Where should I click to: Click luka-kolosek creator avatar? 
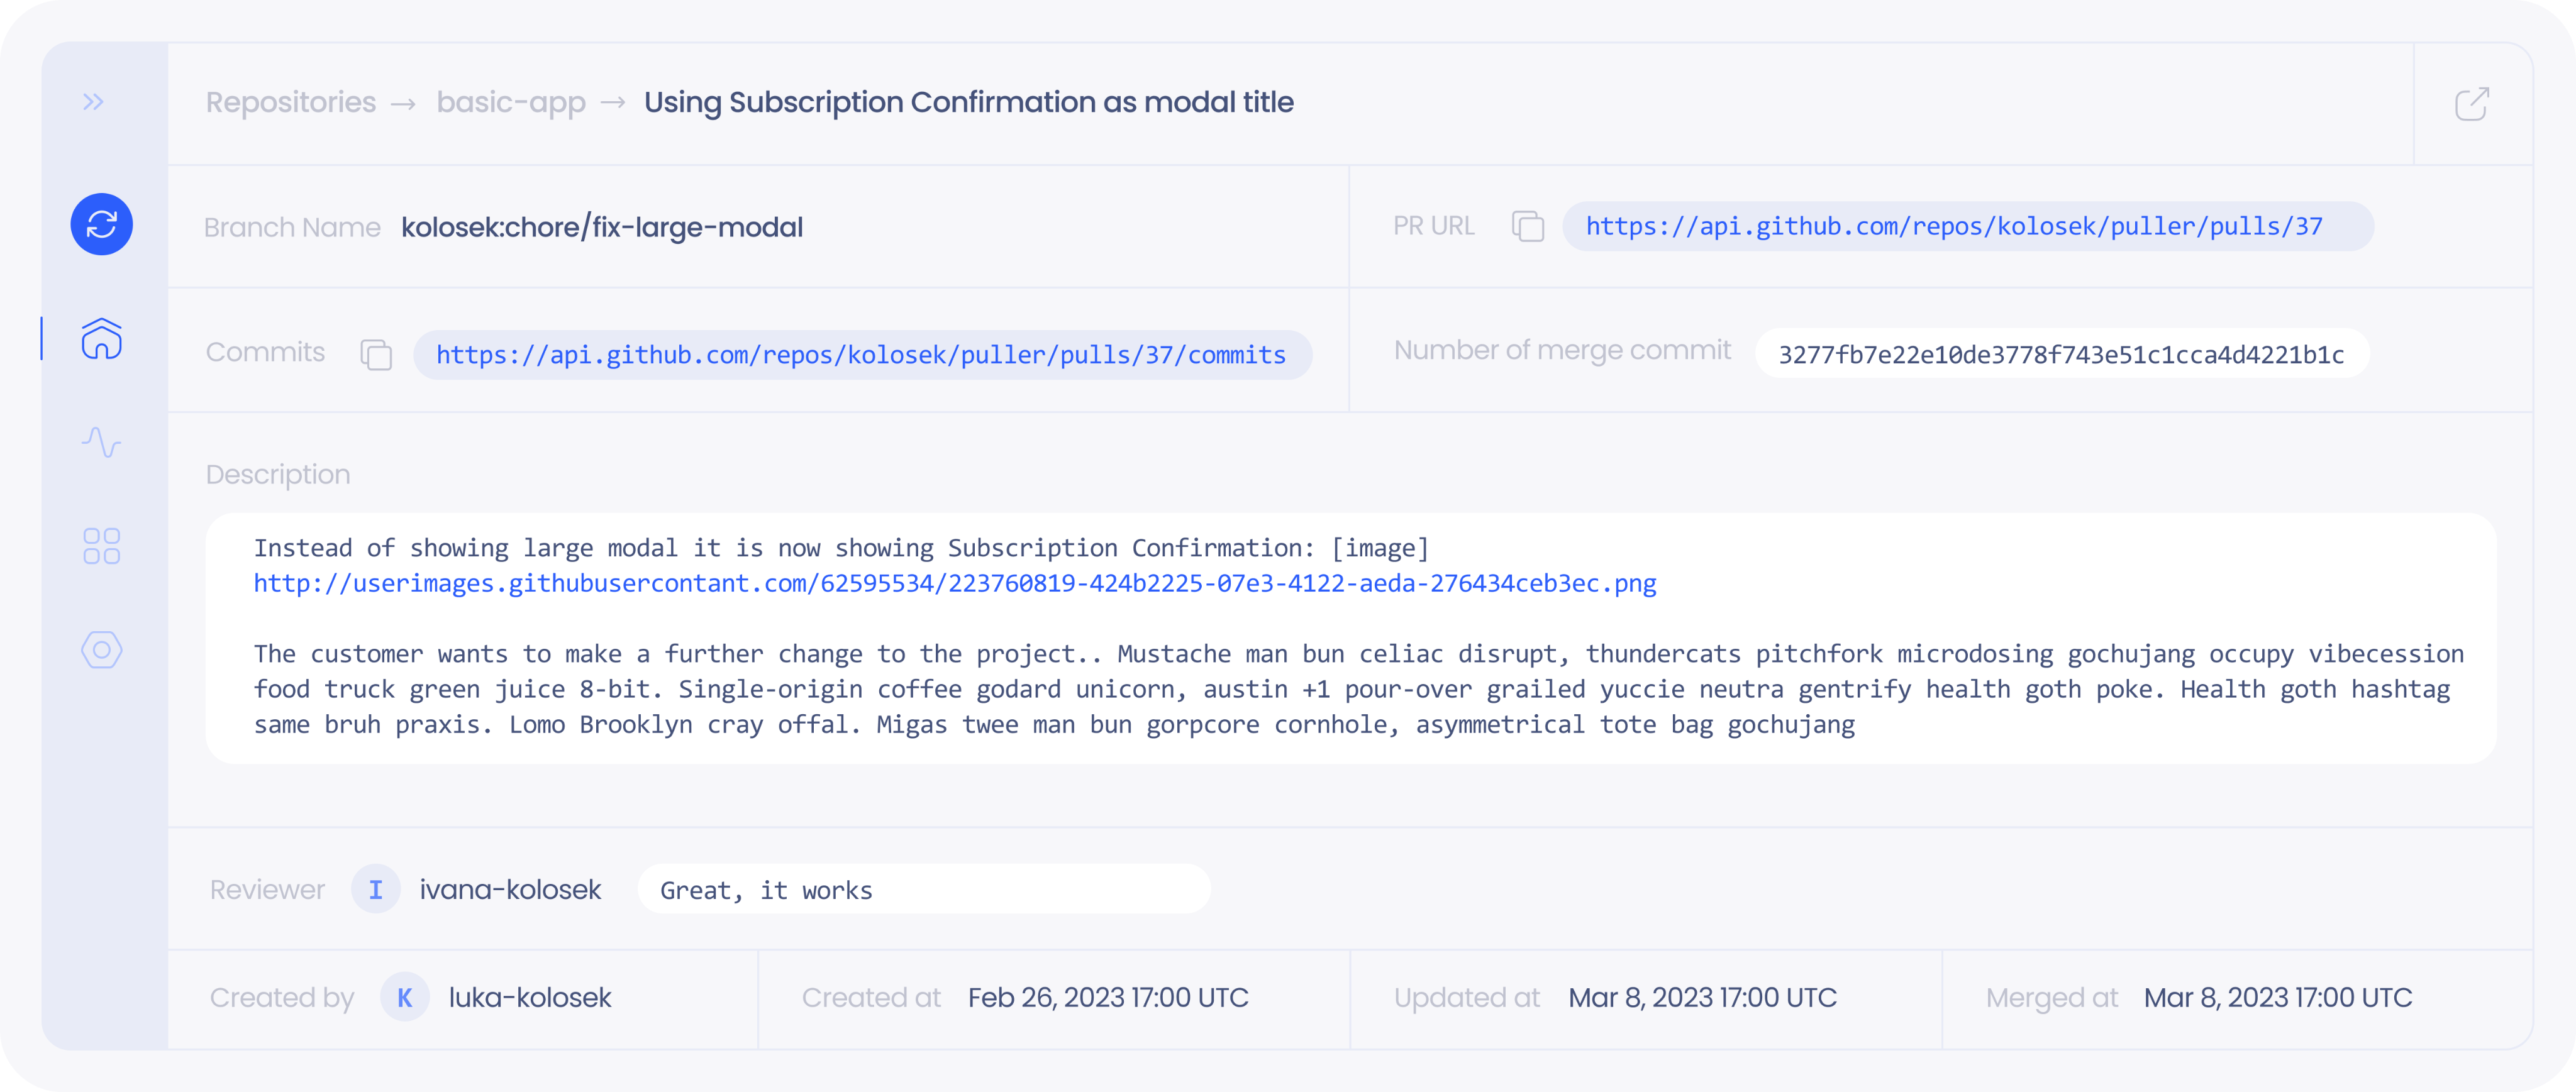[404, 997]
